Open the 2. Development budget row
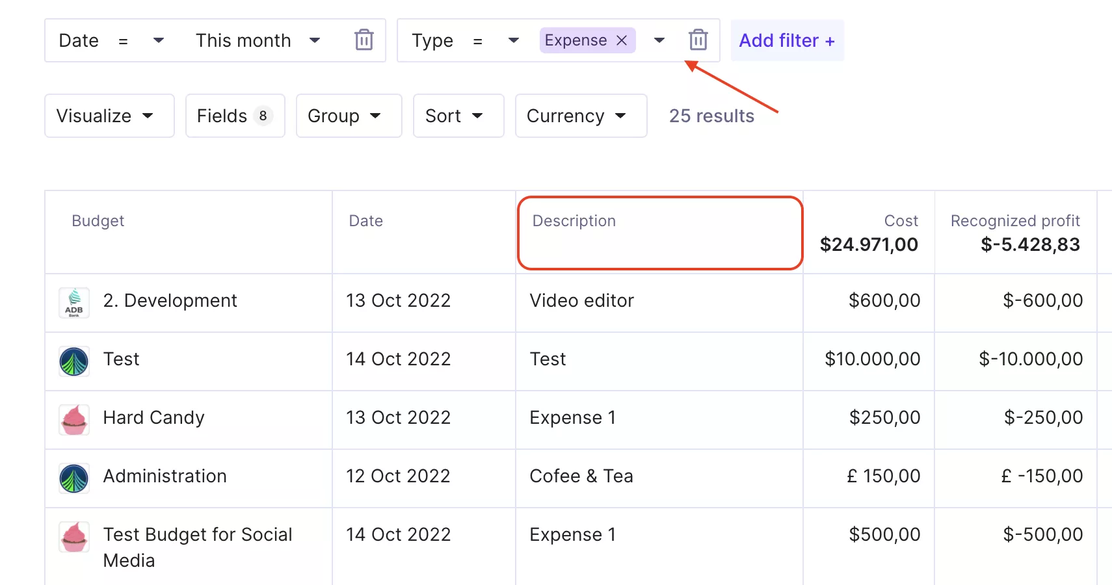Image resolution: width=1112 pixels, height=585 pixels. [x=170, y=300]
